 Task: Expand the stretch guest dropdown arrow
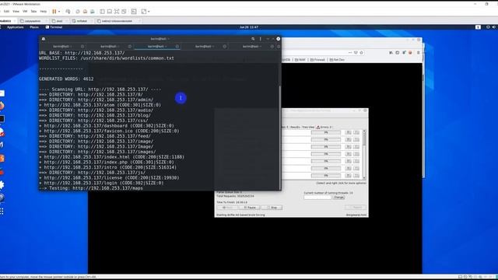[x=149, y=12]
